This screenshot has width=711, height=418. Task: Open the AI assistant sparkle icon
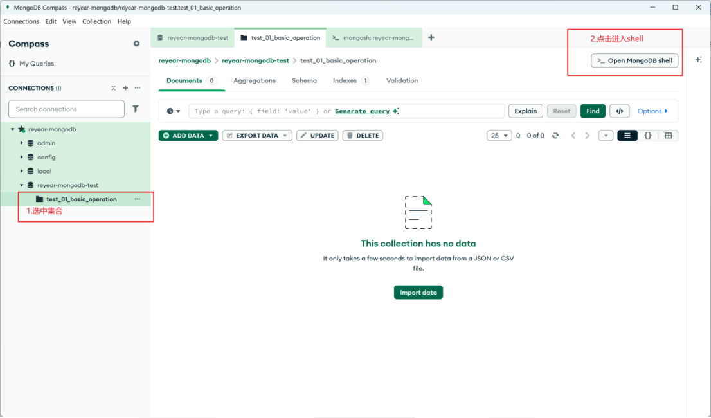(698, 60)
